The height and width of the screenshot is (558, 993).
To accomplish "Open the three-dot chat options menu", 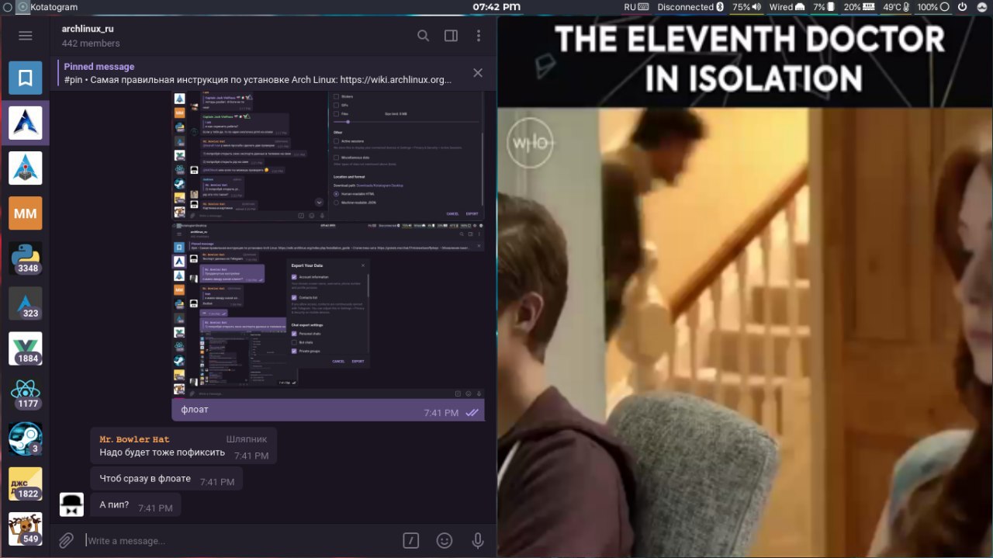I will click(479, 35).
